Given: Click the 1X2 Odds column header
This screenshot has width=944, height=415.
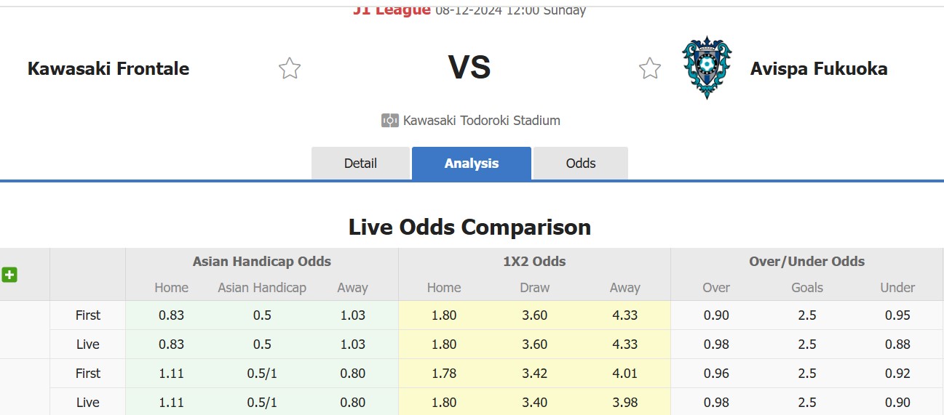Looking at the screenshot, I should 535,262.
